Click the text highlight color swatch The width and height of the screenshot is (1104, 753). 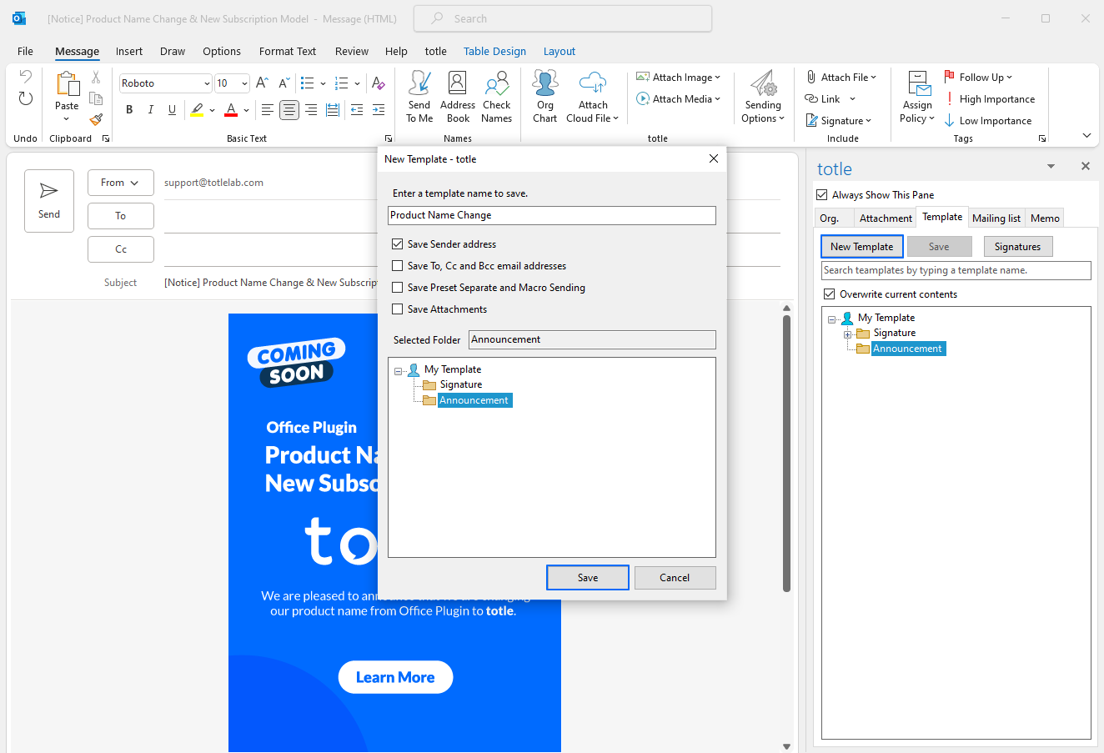pos(197,109)
